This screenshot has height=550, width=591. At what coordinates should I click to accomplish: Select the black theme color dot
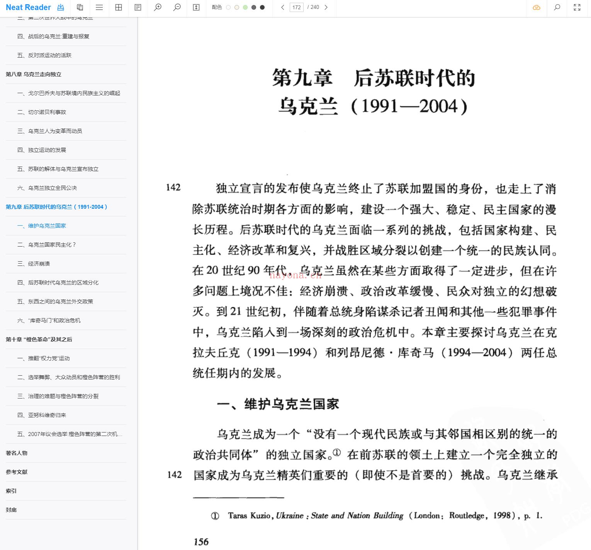pos(262,7)
